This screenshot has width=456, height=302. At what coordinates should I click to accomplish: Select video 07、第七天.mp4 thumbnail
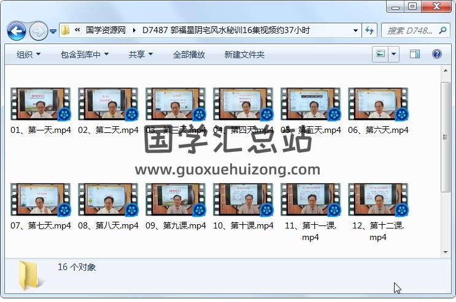41,200
